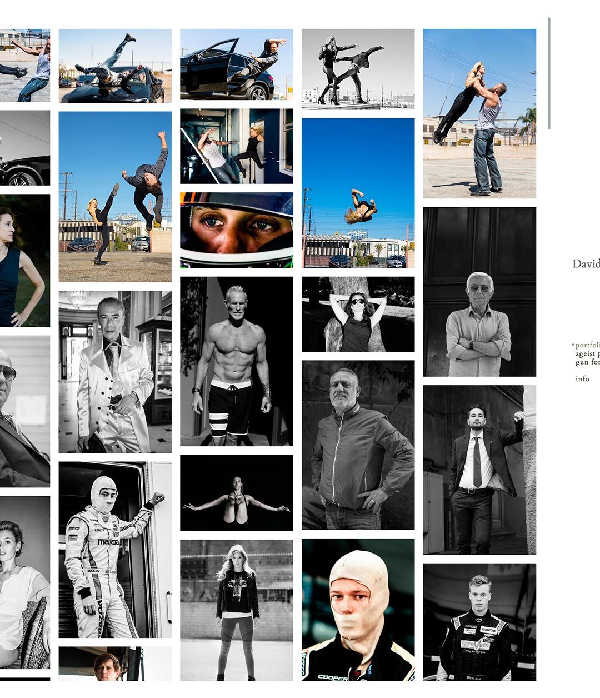Screen dimensions: 600x698
Task: Open bearded man in jacket hands-on-hips portrait
Action: click(x=358, y=445)
